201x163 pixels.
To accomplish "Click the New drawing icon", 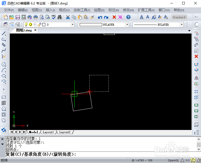I will click(x=6, y=17).
